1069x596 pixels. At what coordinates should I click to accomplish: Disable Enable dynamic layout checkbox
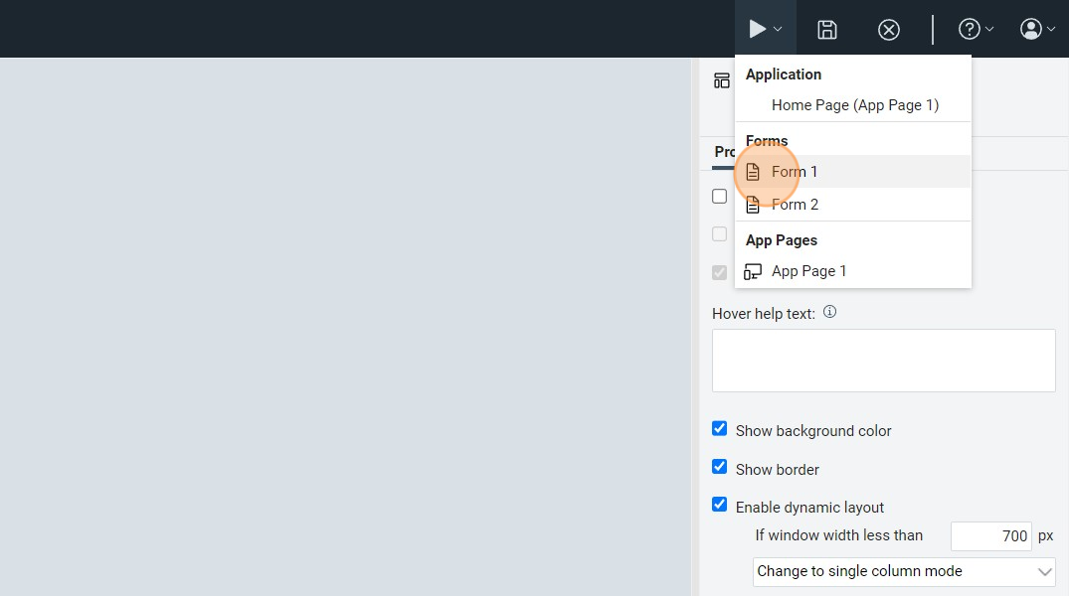720,505
